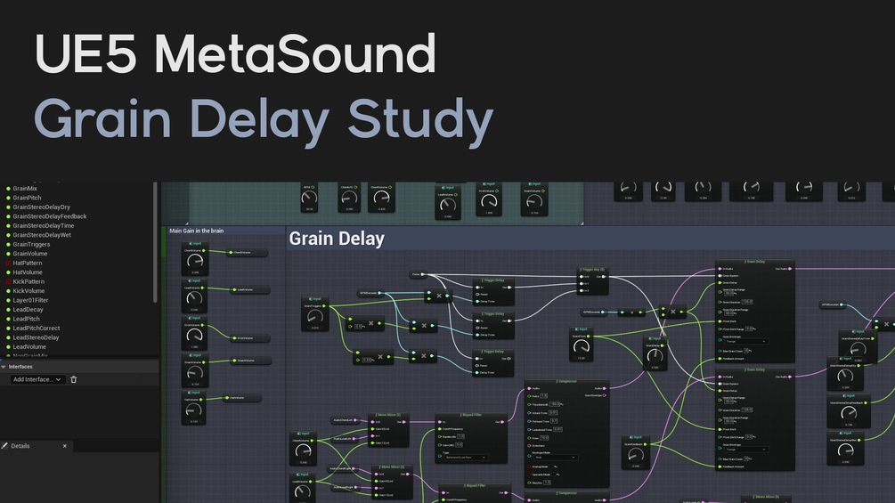Select GrainStereoDelayDry in the inputs list
Viewport: 895px width, 503px height.
42,207
